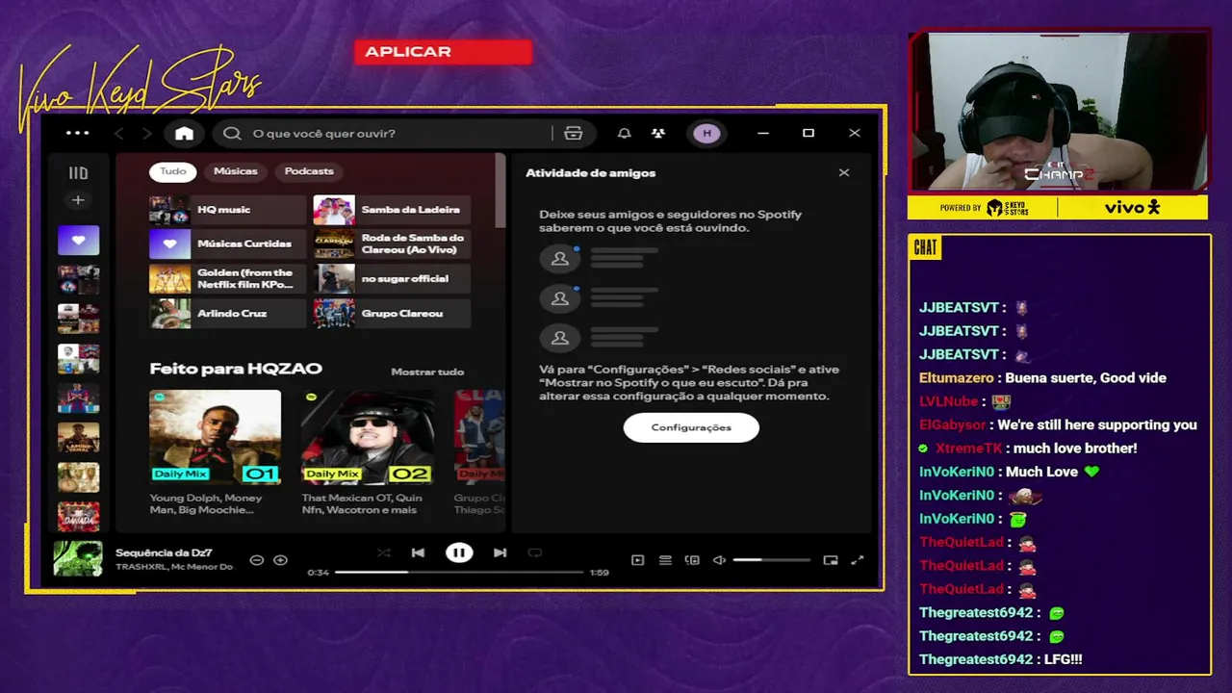The height and width of the screenshot is (693, 1232).
Task: Open the Grupo Clareou tile
Action: coord(392,314)
